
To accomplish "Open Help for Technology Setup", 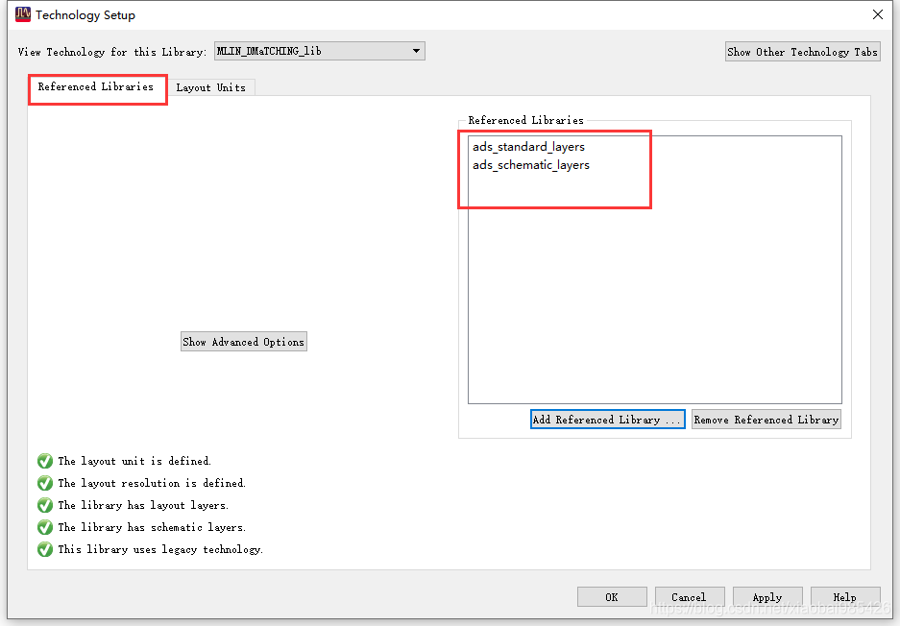I will pos(845,597).
